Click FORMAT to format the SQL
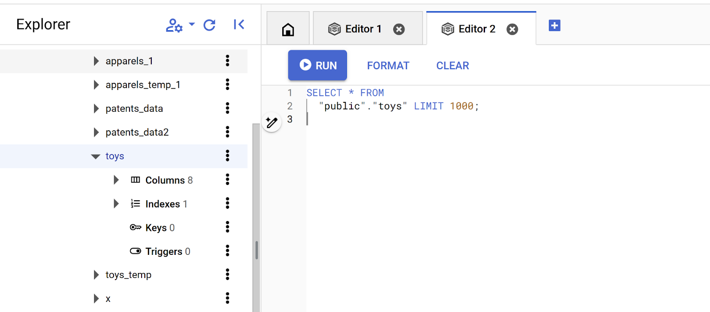 (x=388, y=66)
